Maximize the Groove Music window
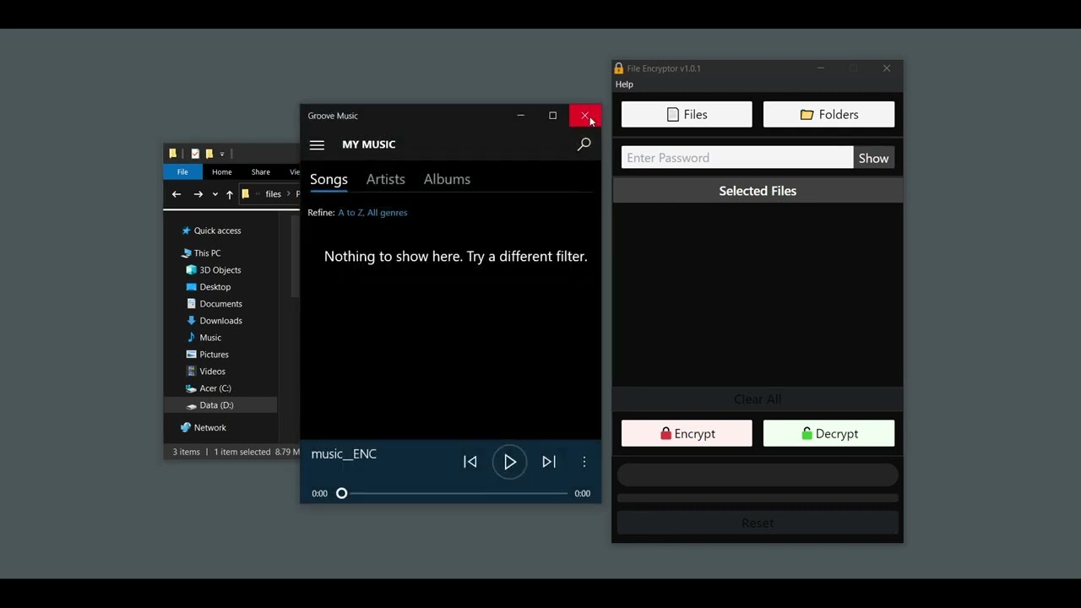This screenshot has width=1081, height=608. 552,116
